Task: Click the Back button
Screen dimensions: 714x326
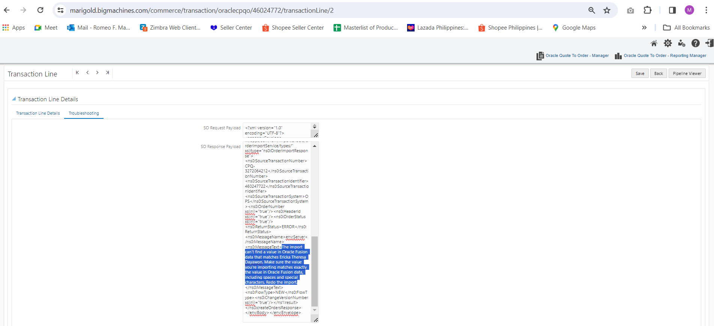Action: point(658,73)
